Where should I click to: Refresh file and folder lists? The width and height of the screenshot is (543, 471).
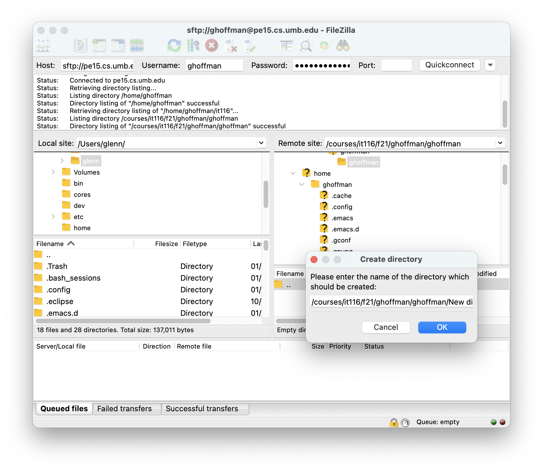click(x=174, y=46)
